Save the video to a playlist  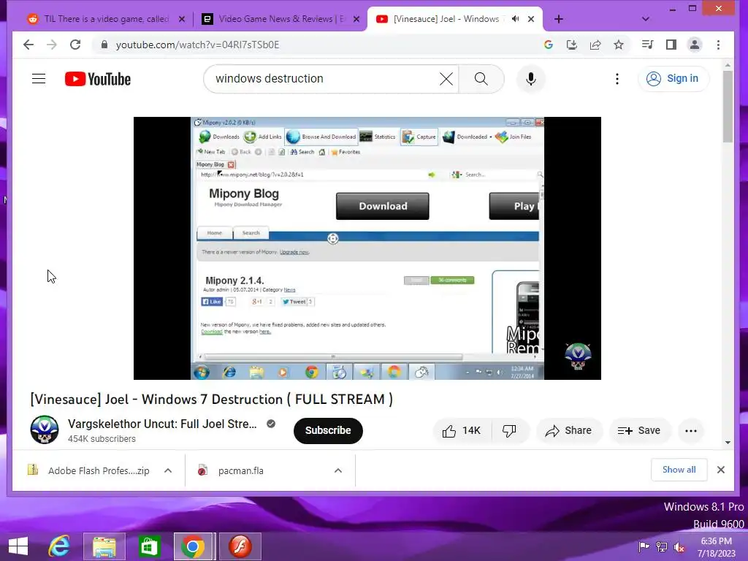click(x=639, y=431)
